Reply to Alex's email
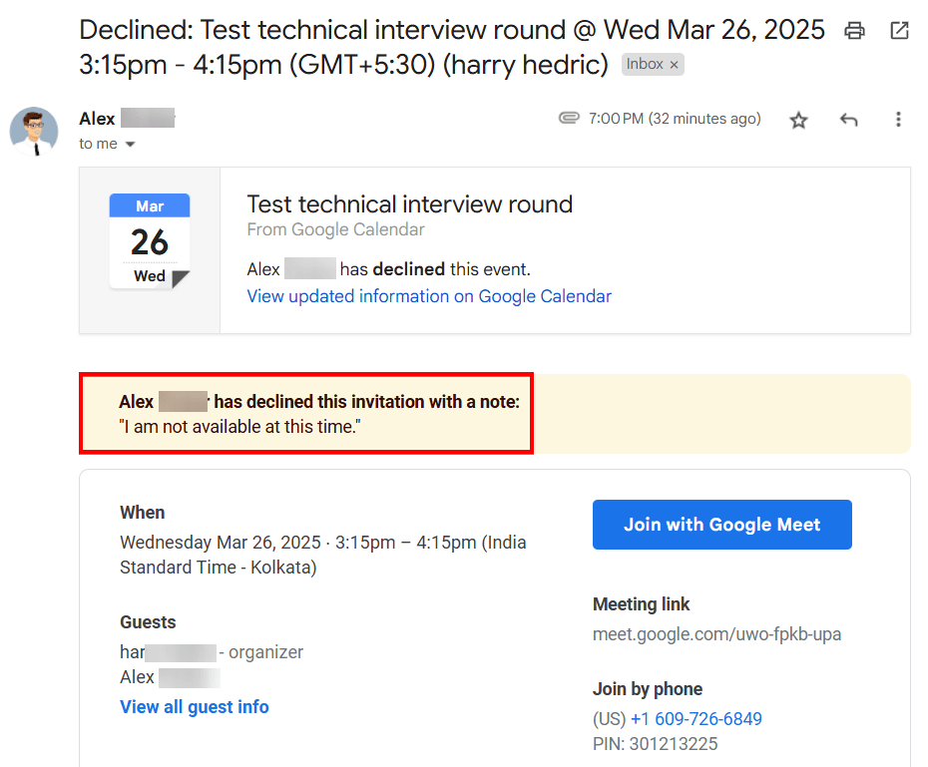 pyautogui.click(x=848, y=120)
